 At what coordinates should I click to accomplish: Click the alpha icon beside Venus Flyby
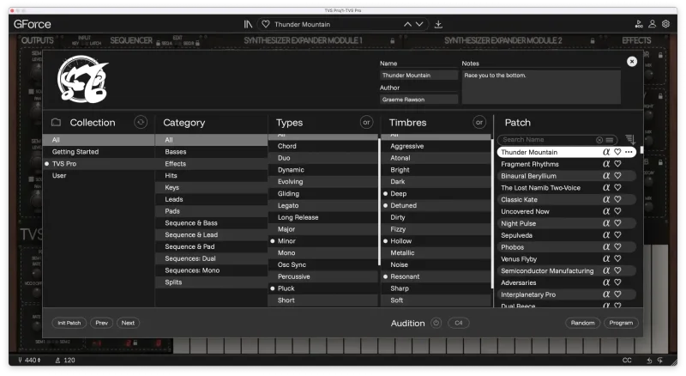pyautogui.click(x=606, y=258)
